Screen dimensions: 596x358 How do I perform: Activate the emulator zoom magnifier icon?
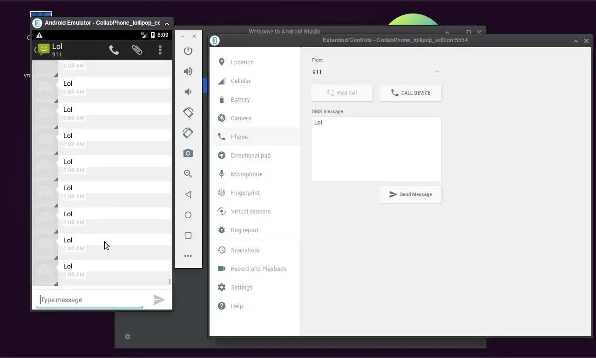tap(188, 174)
